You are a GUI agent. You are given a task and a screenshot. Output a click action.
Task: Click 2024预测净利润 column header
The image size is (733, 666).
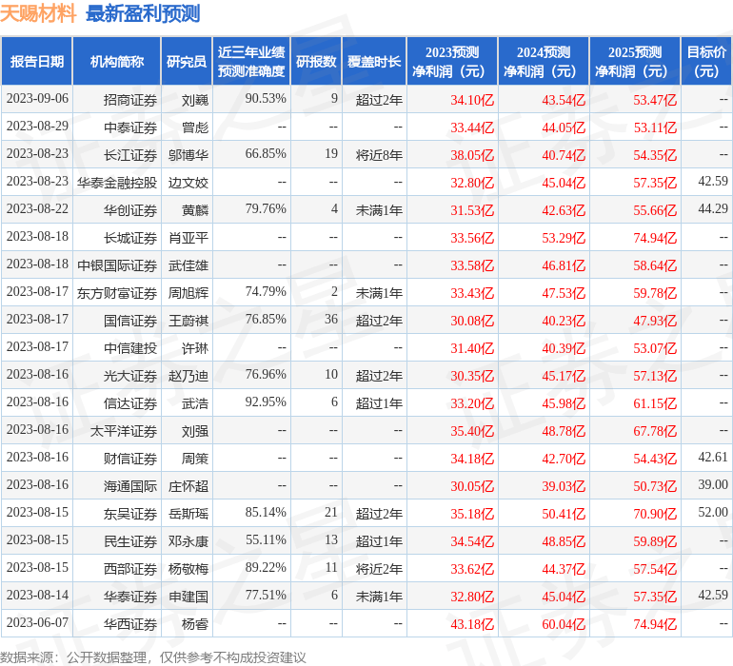tap(543, 62)
